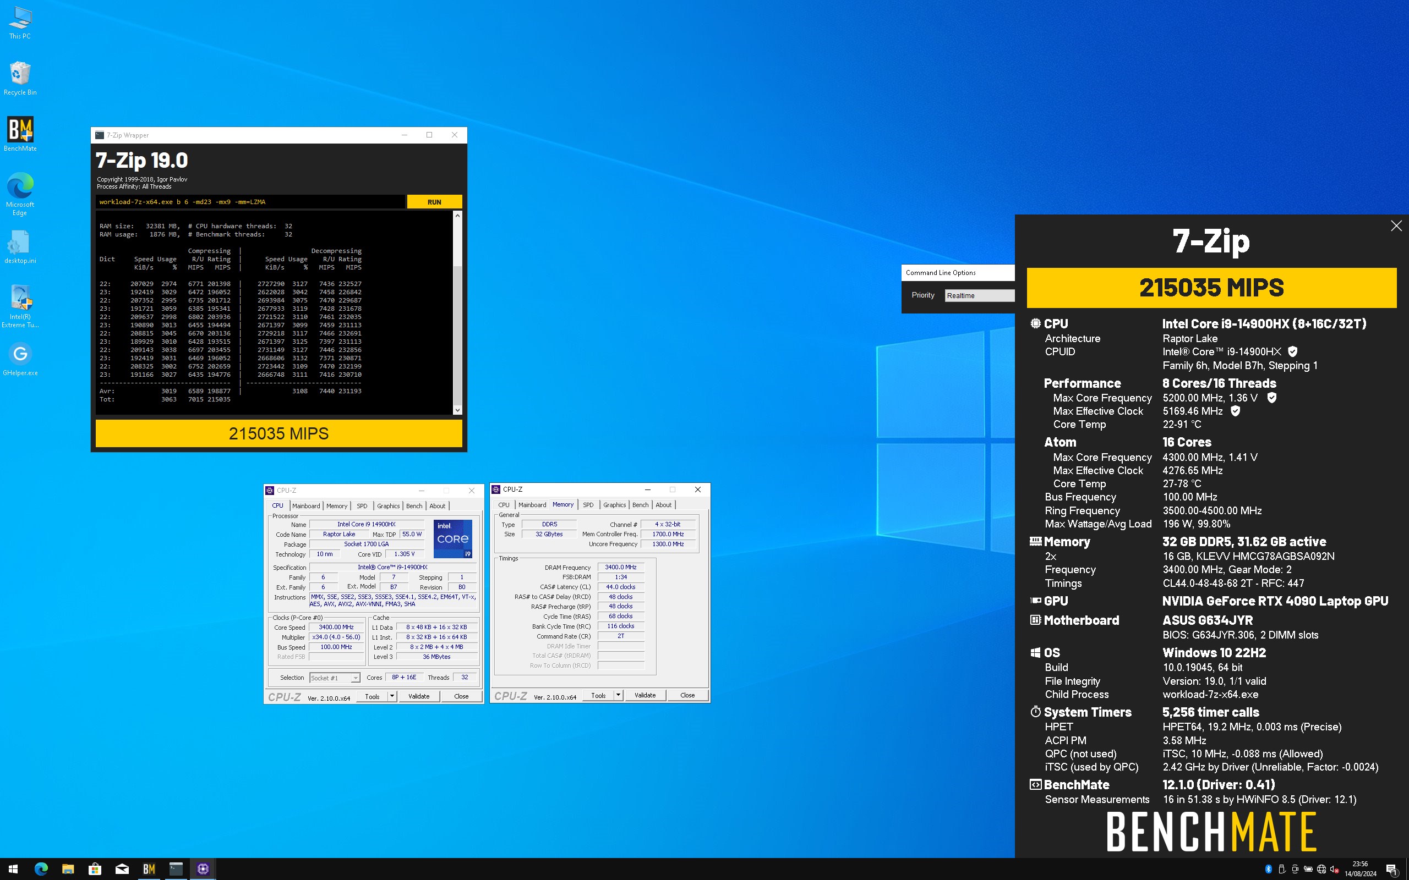Click the shield next to 5169.46 MHz

tap(1236, 411)
